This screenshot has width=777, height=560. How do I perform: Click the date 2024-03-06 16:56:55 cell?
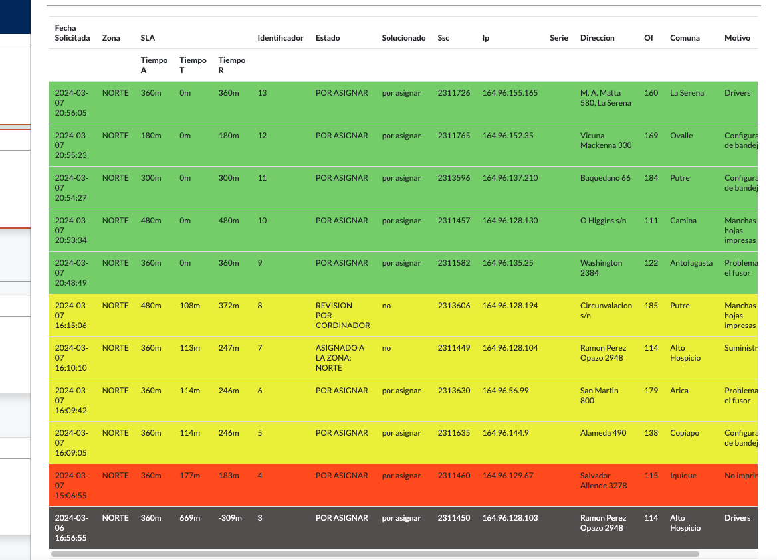pos(71,528)
